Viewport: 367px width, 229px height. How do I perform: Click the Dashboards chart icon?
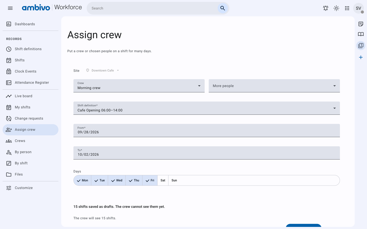click(9, 24)
